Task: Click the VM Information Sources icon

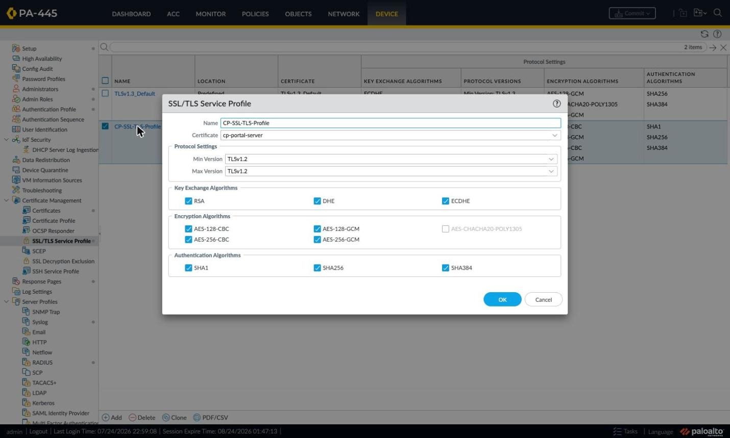Action: (16, 180)
